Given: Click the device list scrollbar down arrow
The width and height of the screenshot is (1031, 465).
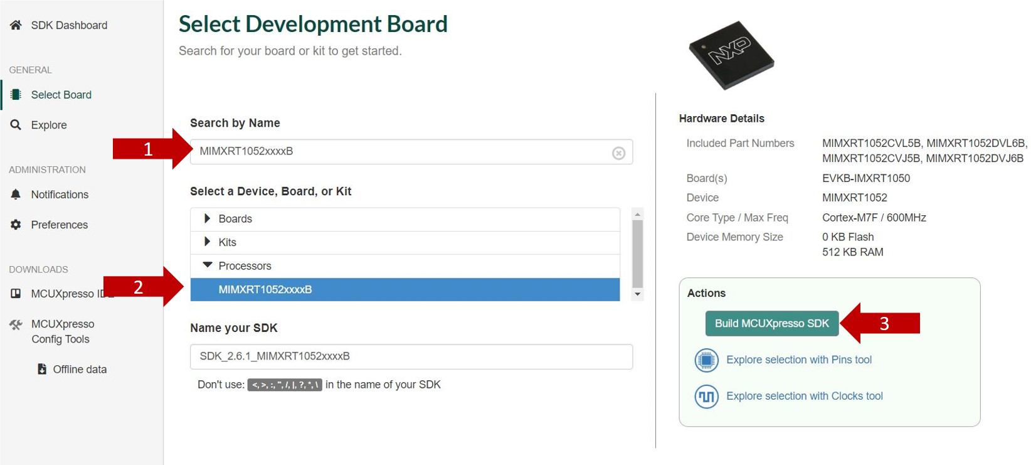Looking at the screenshot, I should [637, 294].
